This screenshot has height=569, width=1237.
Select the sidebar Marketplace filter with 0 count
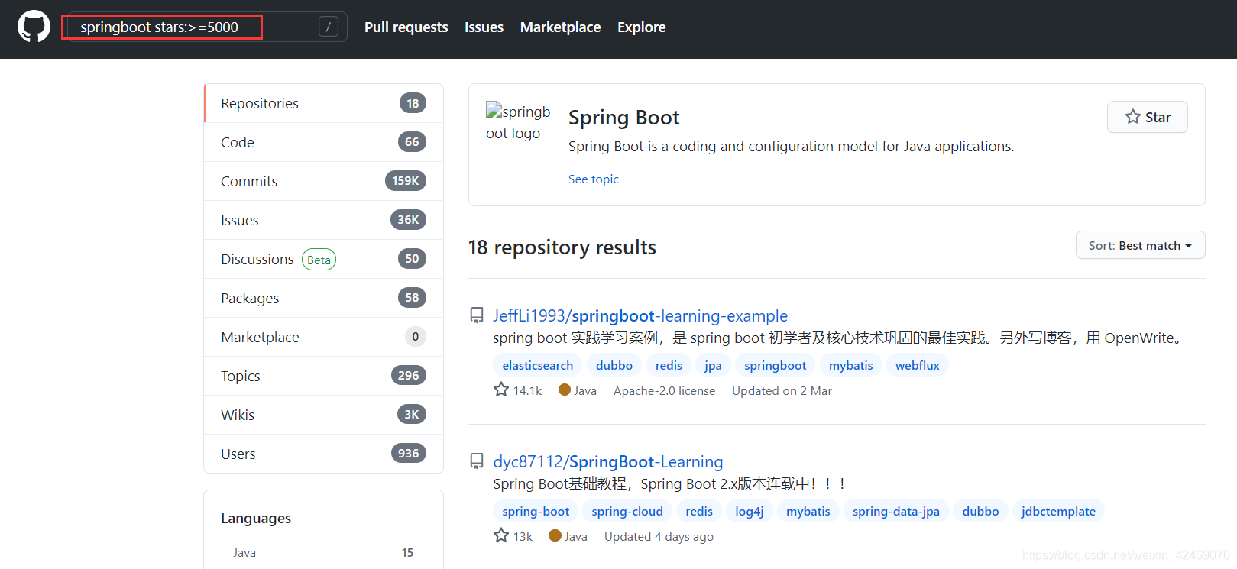pos(324,337)
